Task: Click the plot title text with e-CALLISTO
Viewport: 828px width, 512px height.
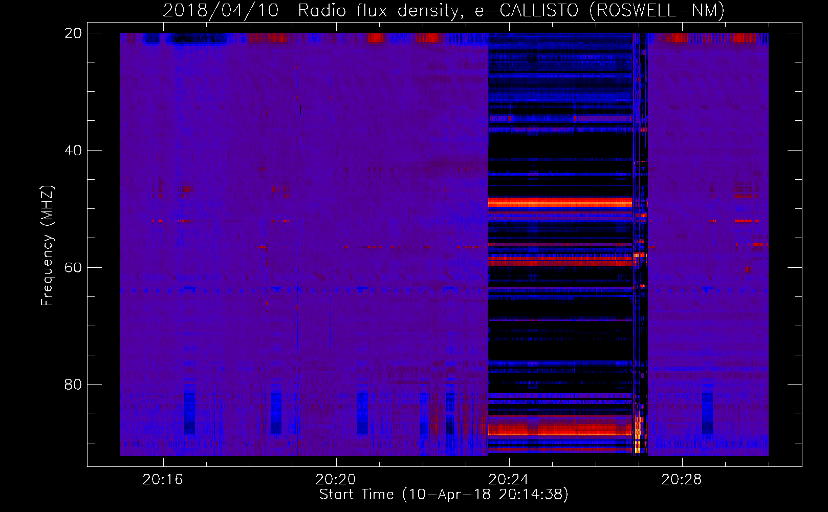Action: tap(444, 10)
